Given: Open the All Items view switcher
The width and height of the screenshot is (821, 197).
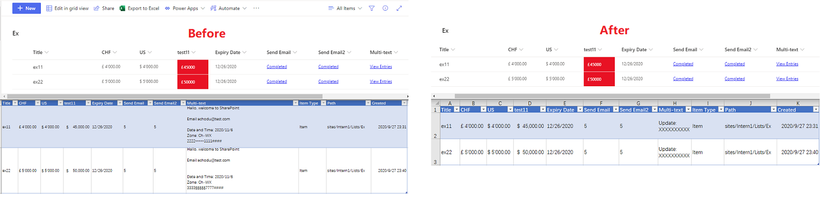Looking at the screenshot, I should pos(345,9).
